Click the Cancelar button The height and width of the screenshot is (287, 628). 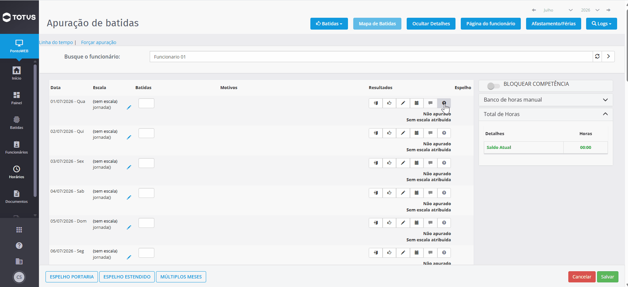click(582, 277)
